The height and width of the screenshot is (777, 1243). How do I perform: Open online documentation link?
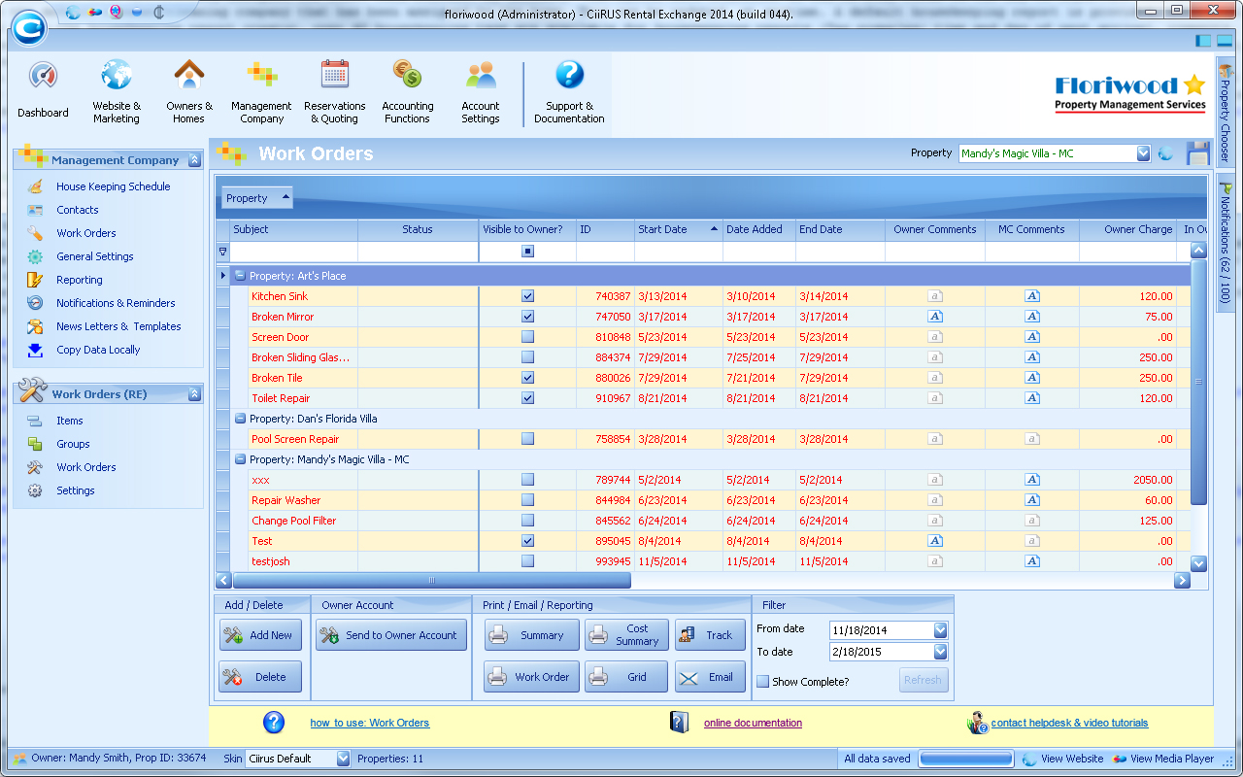(x=753, y=723)
